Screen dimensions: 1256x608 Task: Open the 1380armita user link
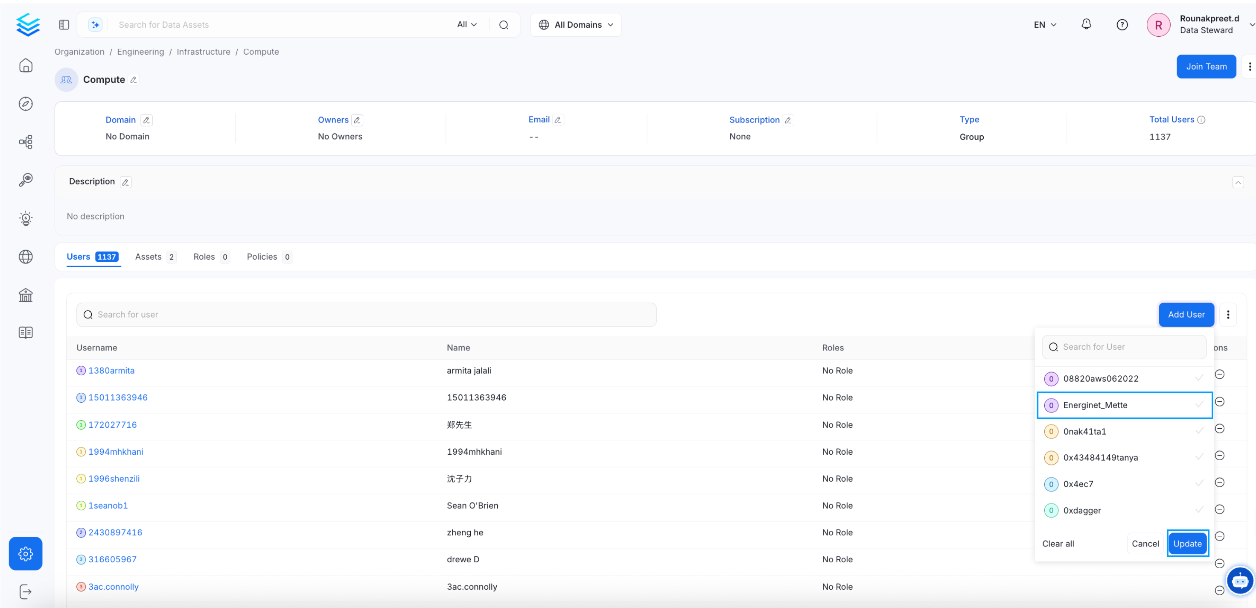click(111, 370)
